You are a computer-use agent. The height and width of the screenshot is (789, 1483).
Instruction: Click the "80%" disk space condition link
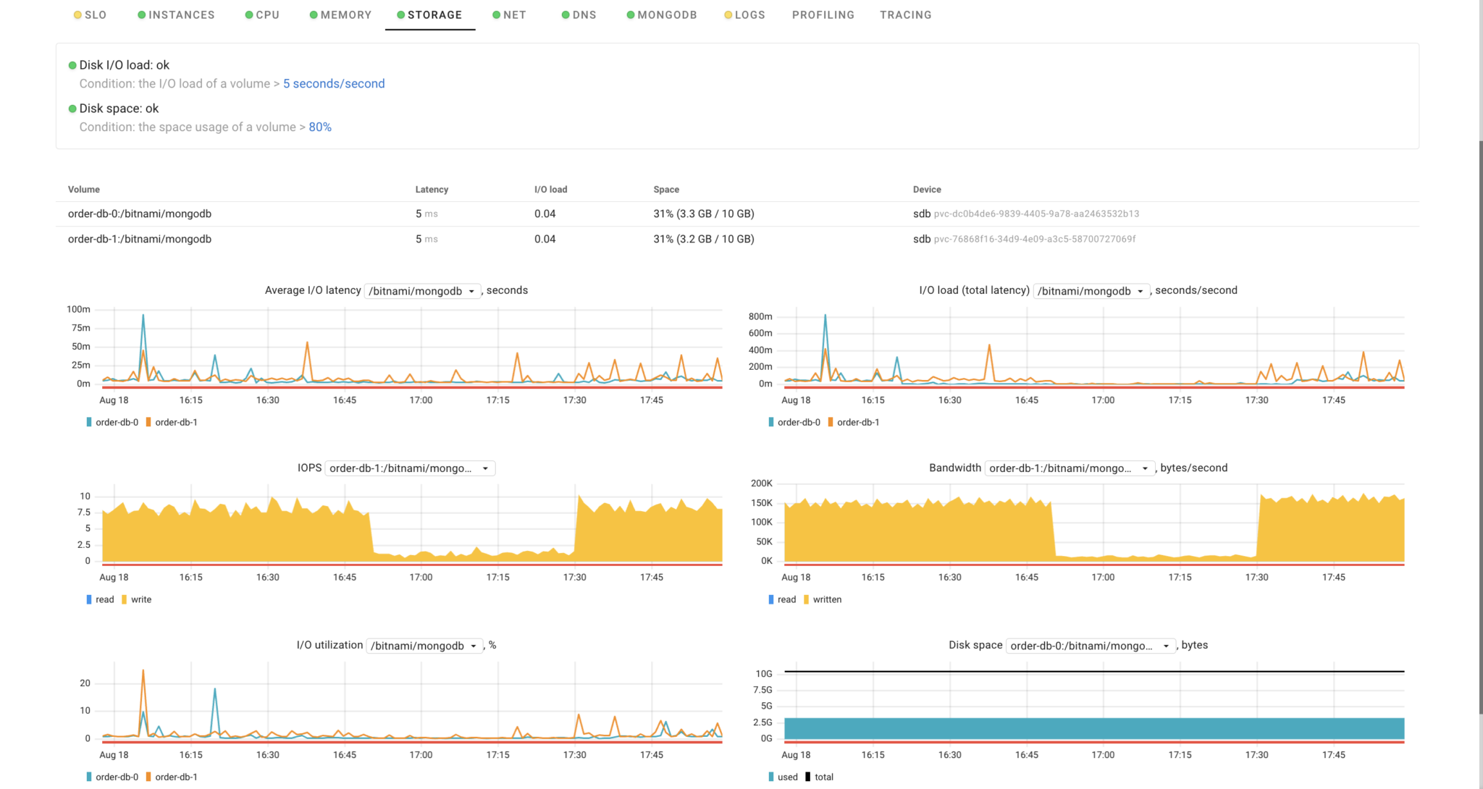(x=319, y=127)
